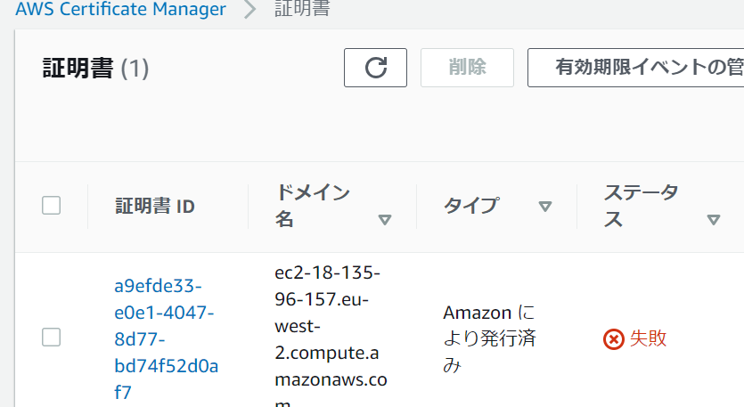Screen dimensions: 744x407
Task: Sort by ステータス column arrow
Action: click(714, 220)
